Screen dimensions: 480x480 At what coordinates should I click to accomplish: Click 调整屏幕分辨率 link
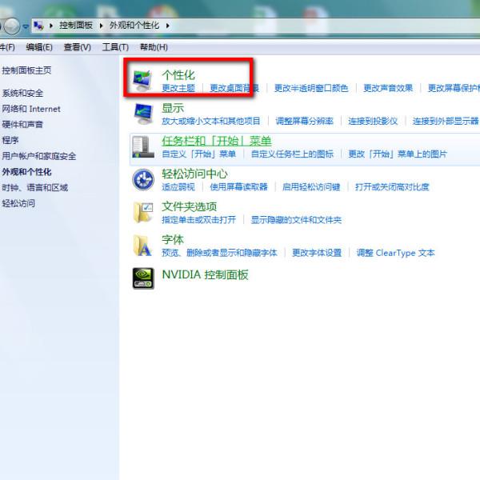point(304,121)
